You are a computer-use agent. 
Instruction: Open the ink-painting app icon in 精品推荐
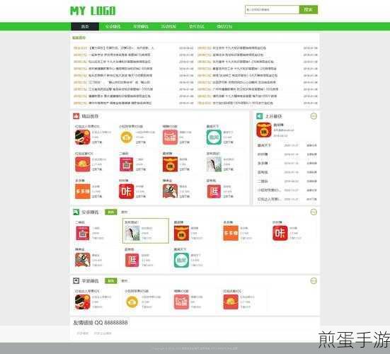[214, 164]
